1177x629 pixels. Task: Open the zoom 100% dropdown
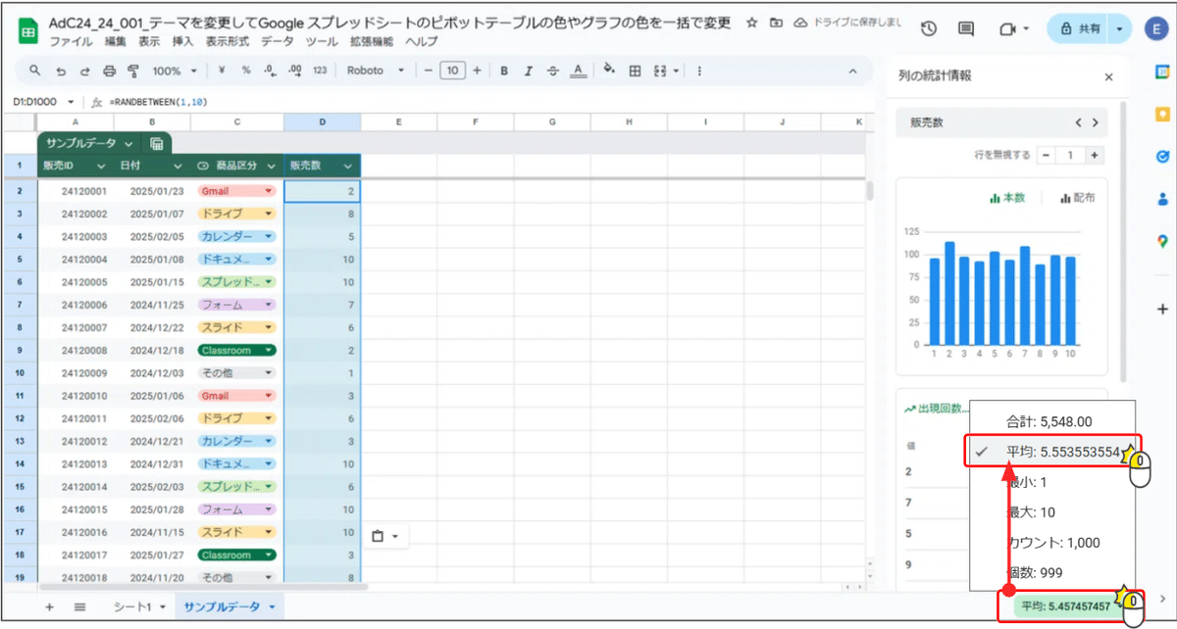click(x=175, y=71)
